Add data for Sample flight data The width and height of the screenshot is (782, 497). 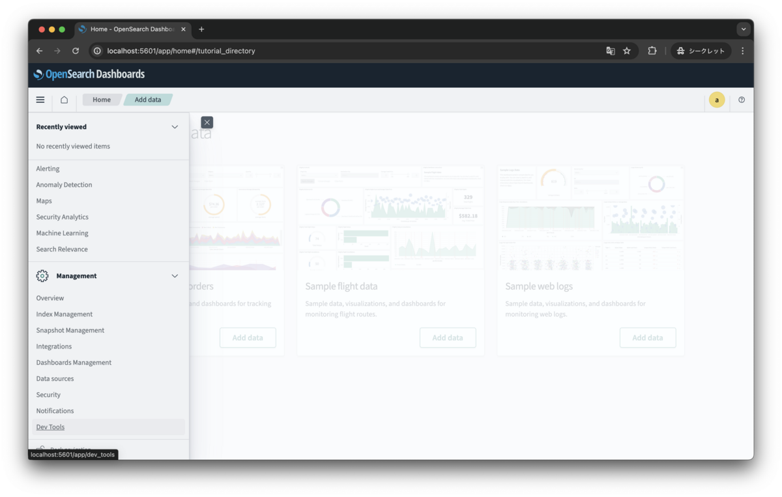click(448, 338)
